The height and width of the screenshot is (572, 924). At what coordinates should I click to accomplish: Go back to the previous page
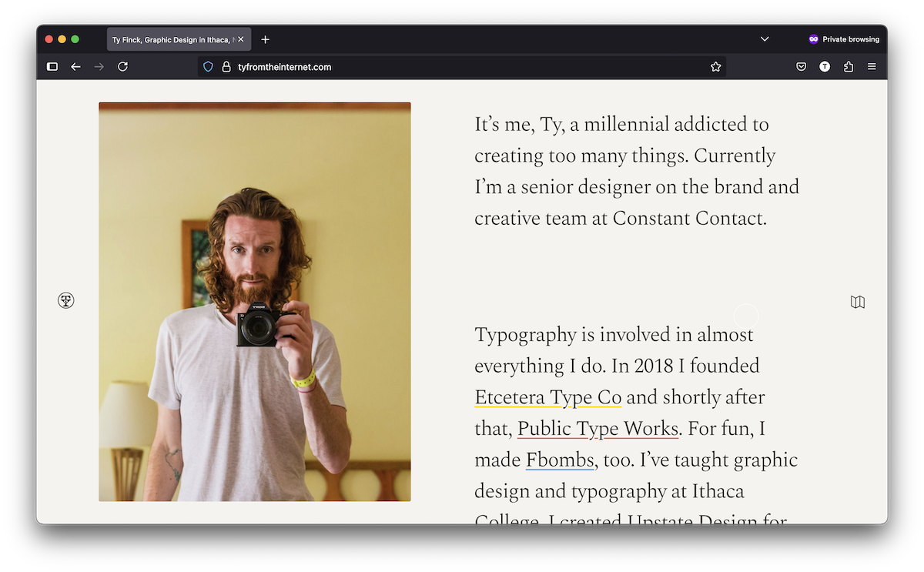pyautogui.click(x=75, y=67)
